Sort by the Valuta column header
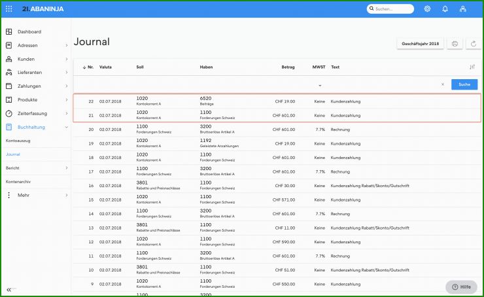The height and width of the screenshot is (297, 484). [105, 67]
